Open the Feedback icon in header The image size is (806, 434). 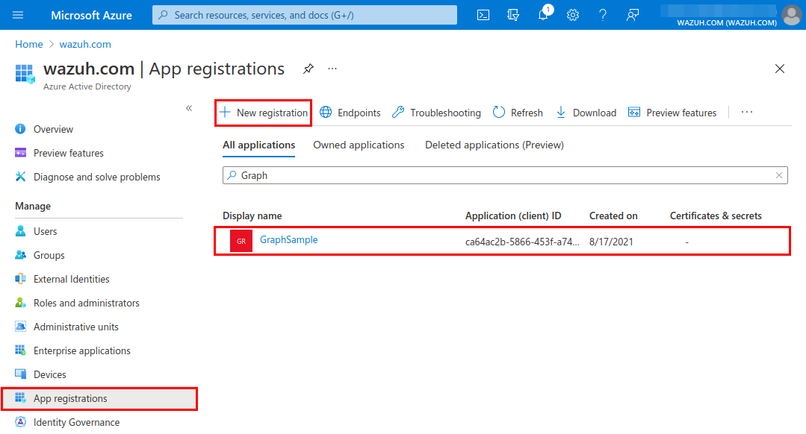(x=632, y=15)
